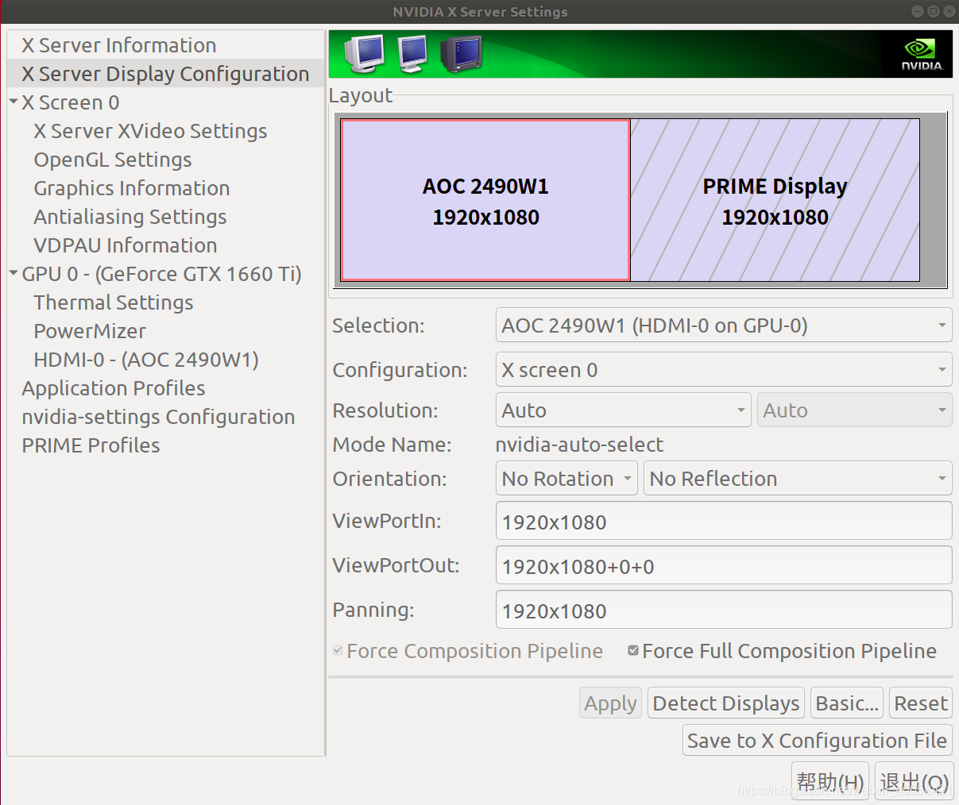This screenshot has width=959, height=805.
Task: Open the Resolution Auto dropdown
Action: pos(623,410)
